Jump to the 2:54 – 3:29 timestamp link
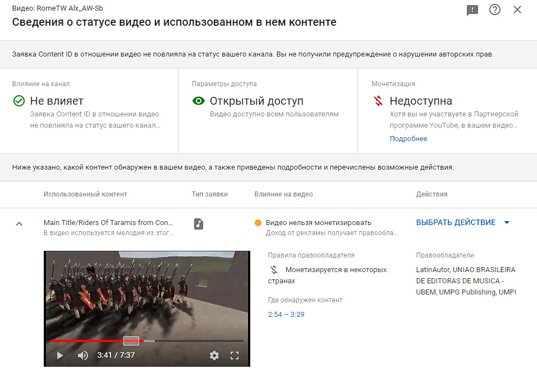 pos(286,315)
